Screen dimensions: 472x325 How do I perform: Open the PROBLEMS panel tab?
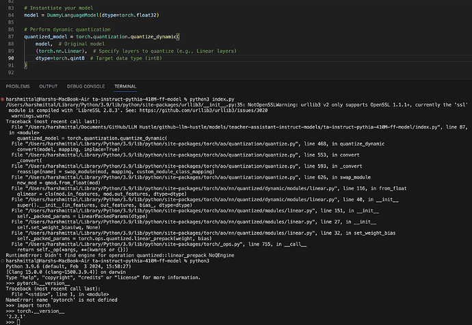(17, 86)
